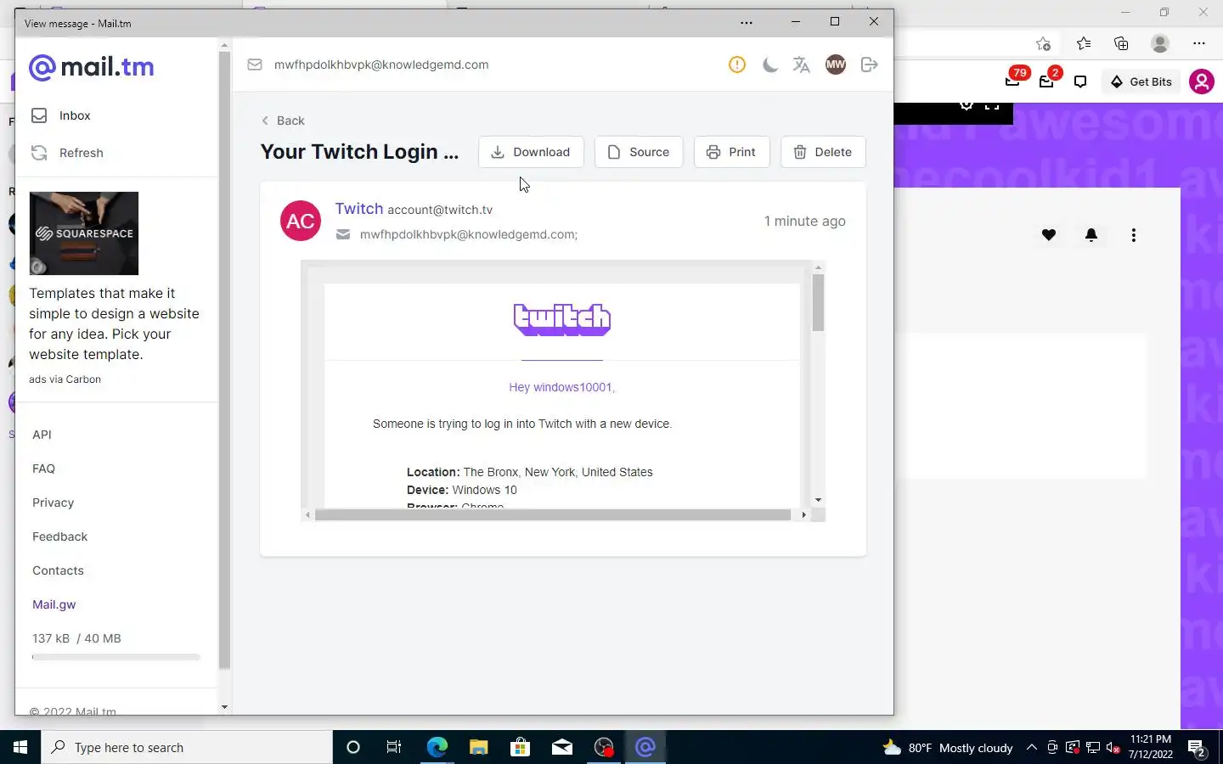This screenshot has width=1223, height=764.
Task: Open the three-dots menu in Mail.tm title bar
Action: pos(747,23)
